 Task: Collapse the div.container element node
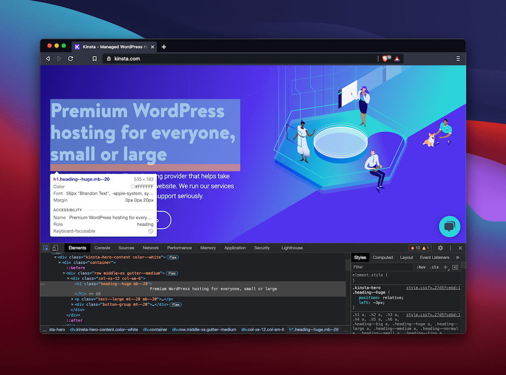click(59, 263)
